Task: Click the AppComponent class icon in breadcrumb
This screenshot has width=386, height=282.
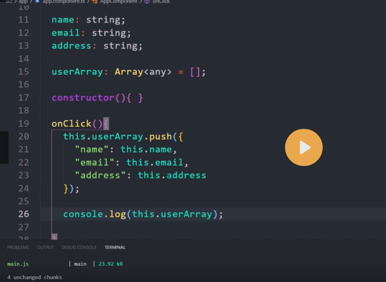Action: pyautogui.click(x=95, y=2)
